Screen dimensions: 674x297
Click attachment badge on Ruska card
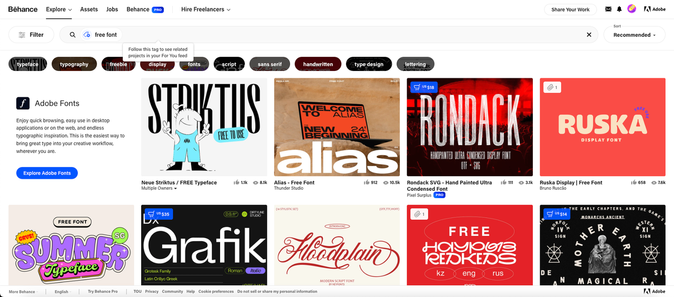[x=552, y=87]
